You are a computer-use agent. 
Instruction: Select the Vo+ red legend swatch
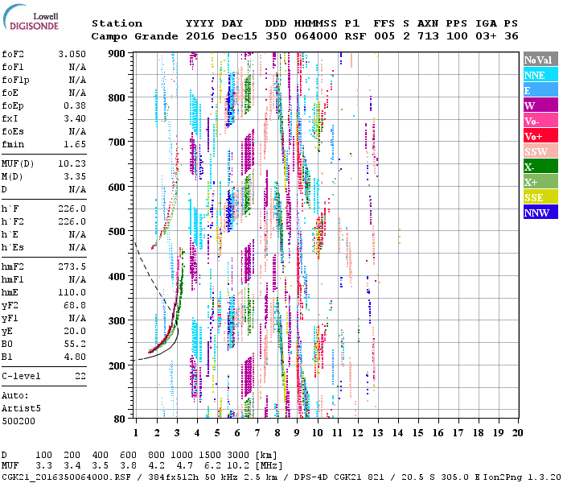[x=540, y=136]
